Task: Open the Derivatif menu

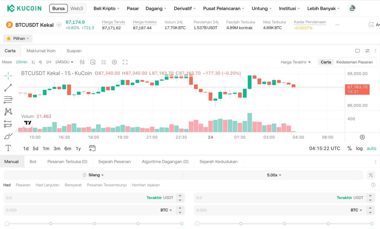Action: coord(184,8)
